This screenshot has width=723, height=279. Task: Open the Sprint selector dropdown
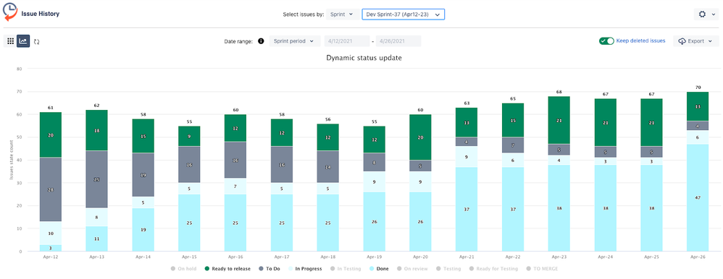(x=343, y=14)
